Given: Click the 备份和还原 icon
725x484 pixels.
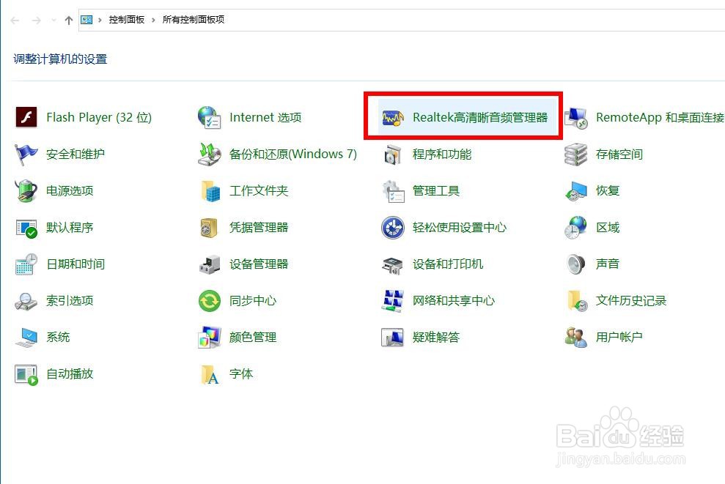Looking at the screenshot, I should point(209,154).
